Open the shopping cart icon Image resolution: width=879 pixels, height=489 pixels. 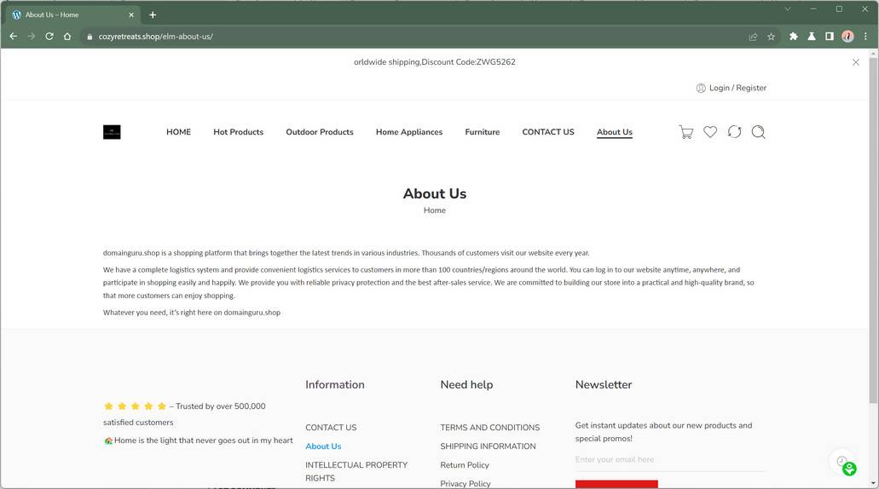[x=685, y=132]
